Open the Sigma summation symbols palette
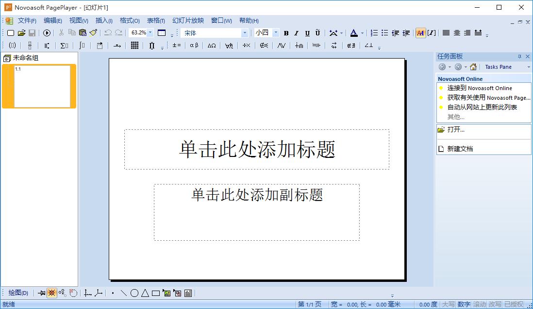Screen dimensions: 533x309 click(x=64, y=46)
